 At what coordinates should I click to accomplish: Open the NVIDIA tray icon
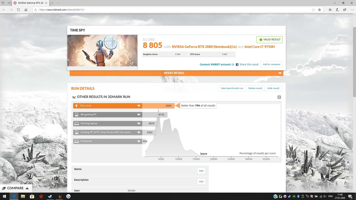[x=294, y=196]
